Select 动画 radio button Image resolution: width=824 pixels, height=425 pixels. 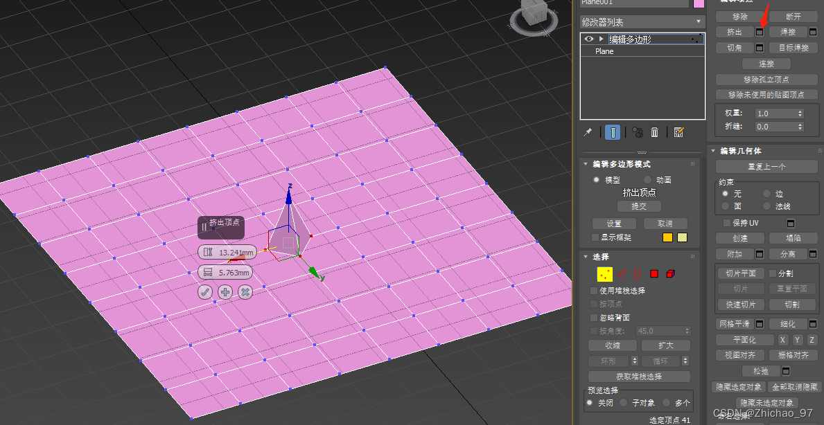pyautogui.click(x=647, y=179)
